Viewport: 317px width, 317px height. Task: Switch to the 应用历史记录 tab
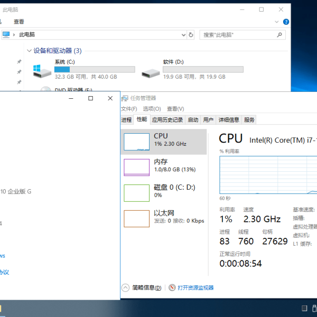coord(167,120)
